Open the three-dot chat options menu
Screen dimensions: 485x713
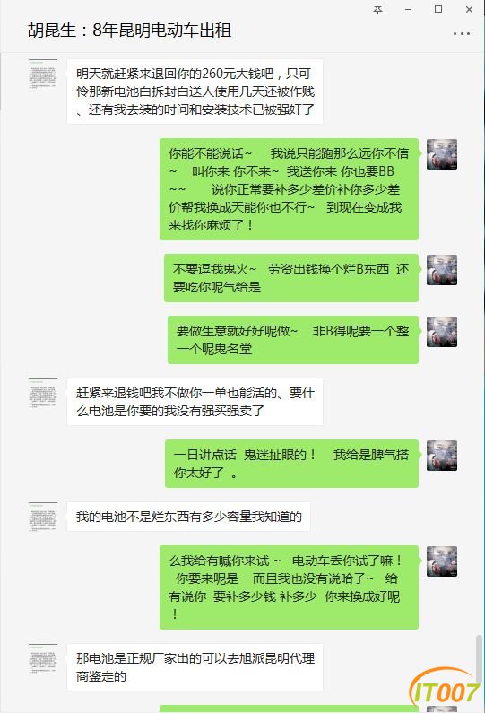462,34
